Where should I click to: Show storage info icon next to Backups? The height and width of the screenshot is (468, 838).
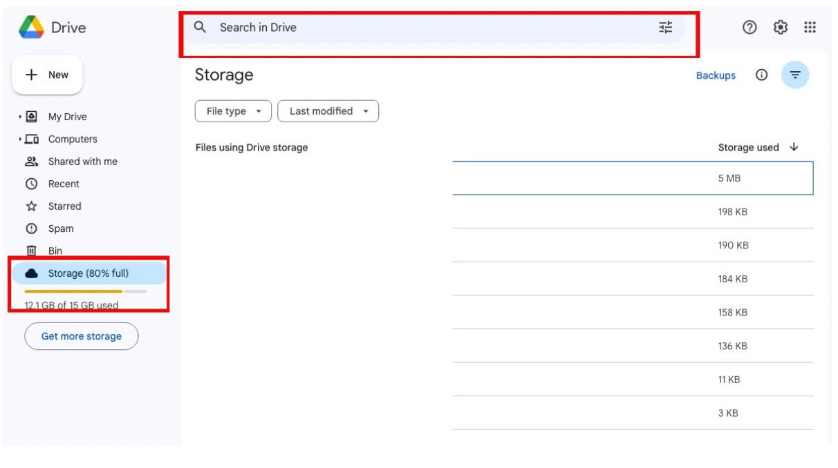[x=761, y=75]
